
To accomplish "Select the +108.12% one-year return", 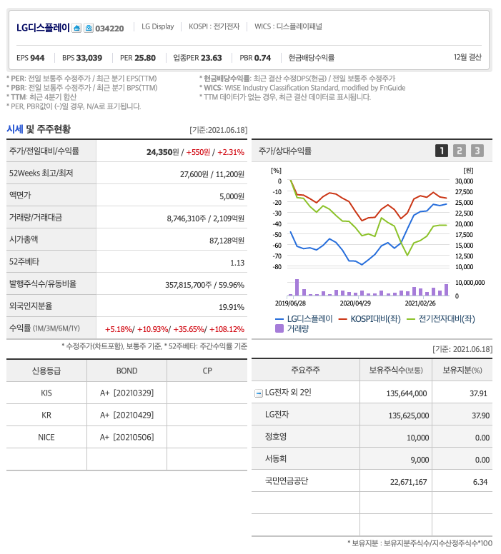I will coord(227,329).
